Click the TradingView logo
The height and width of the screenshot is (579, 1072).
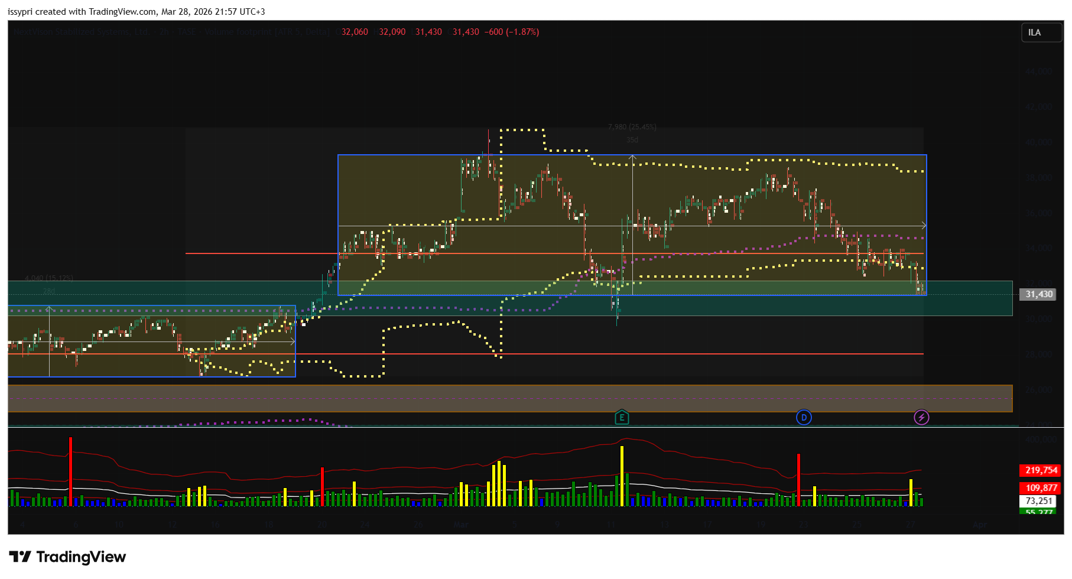pyautogui.click(x=67, y=557)
